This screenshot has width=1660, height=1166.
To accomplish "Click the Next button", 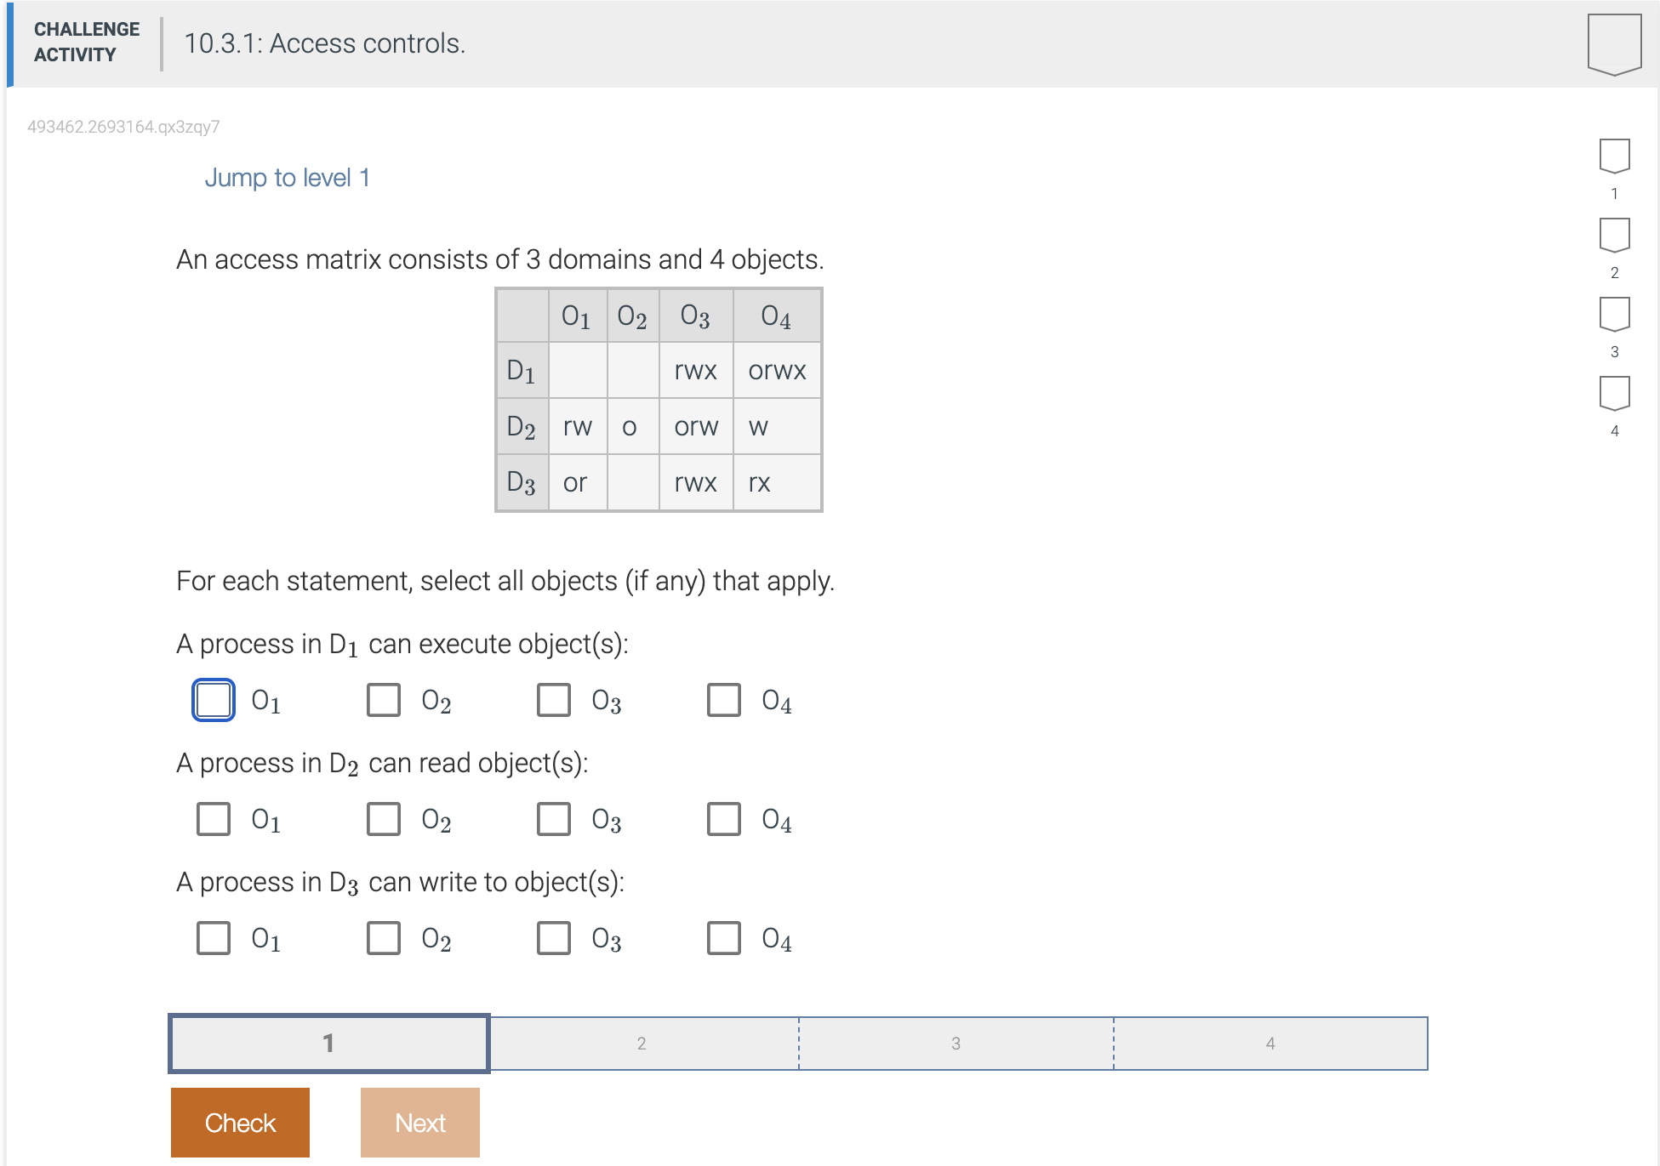I will (420, 1123).
